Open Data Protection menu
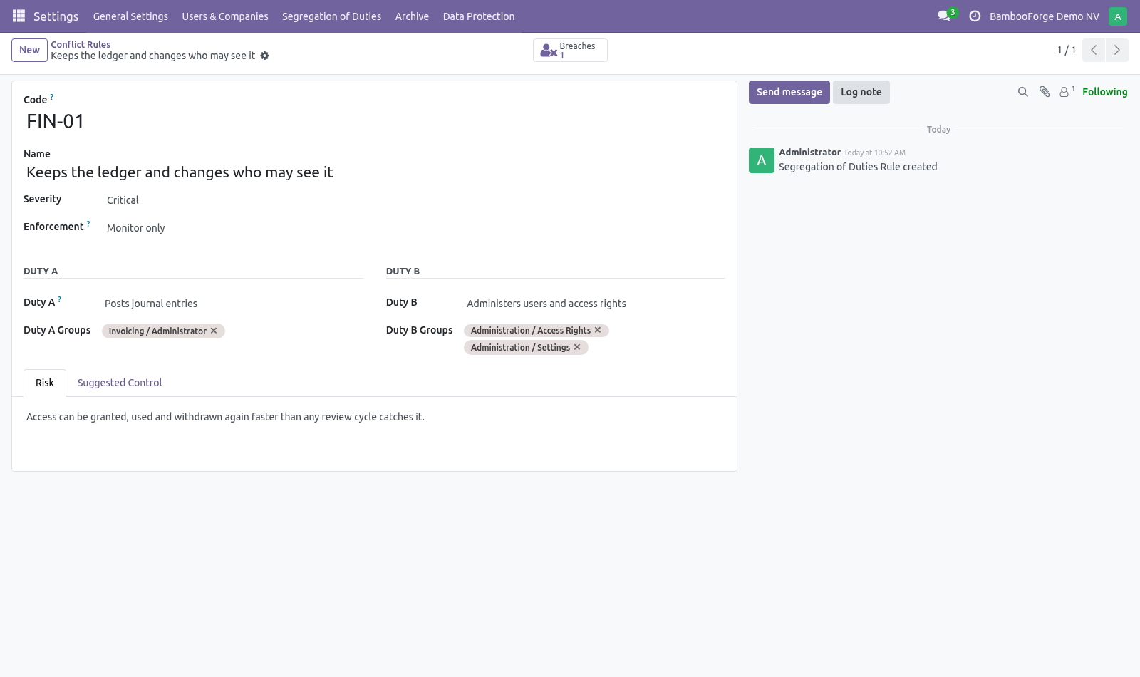Viewport: 1140px width, 677px height. tap(479, 16)
